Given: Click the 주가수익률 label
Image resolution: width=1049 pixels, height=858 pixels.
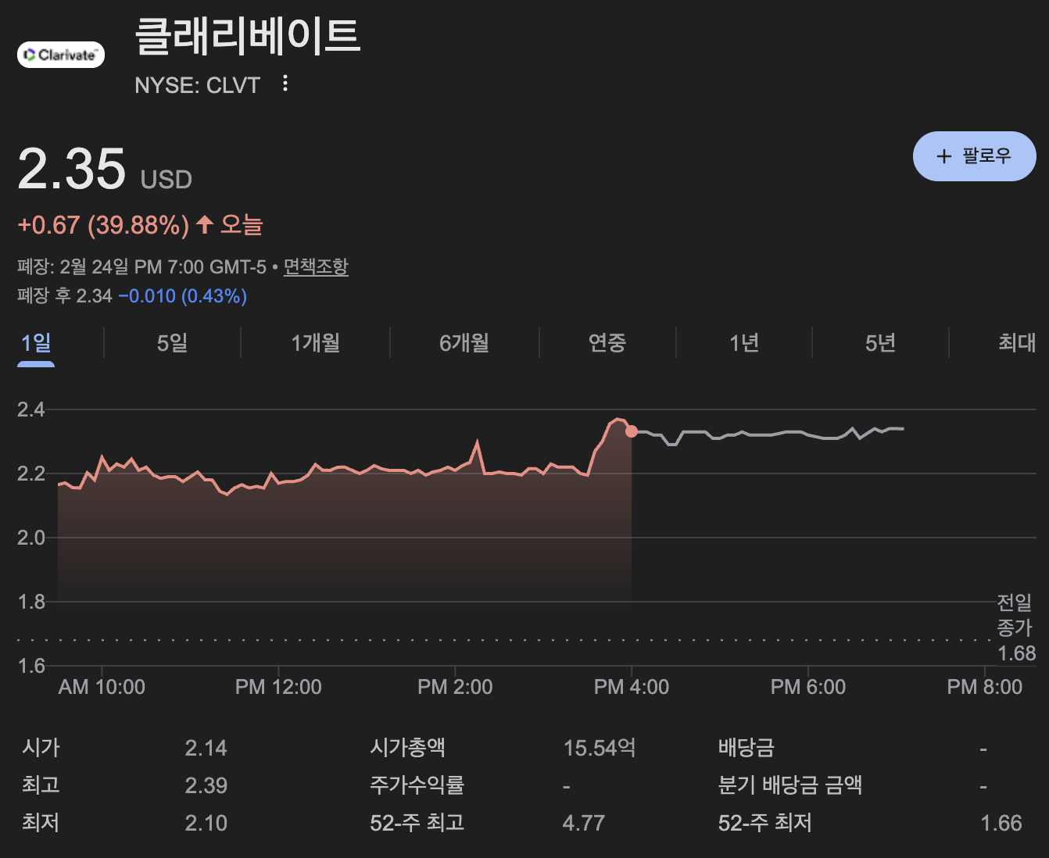Looking at the screenshot, I should pyautogui.click(x=417, y=785).
